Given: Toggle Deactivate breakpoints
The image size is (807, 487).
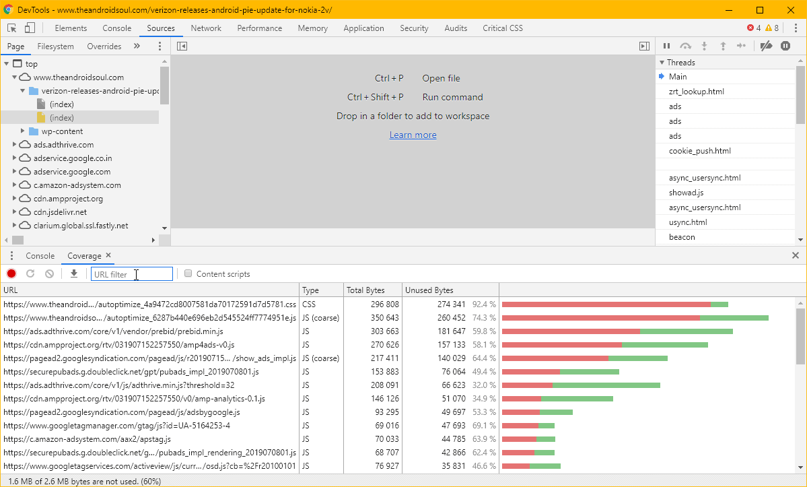Looking at the screenshot, I should (766, 46).
